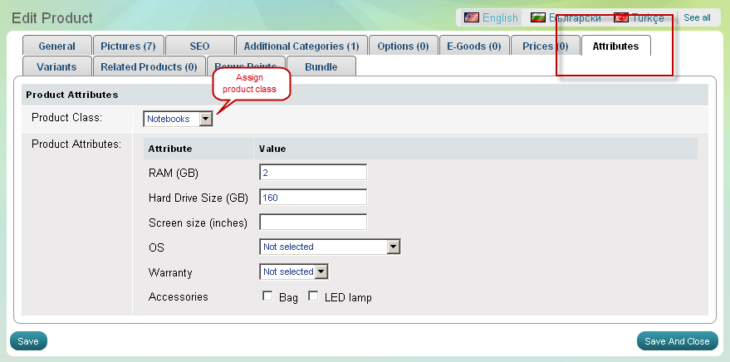
Task: Select the English language flag icon
Action: coord(471,17)
